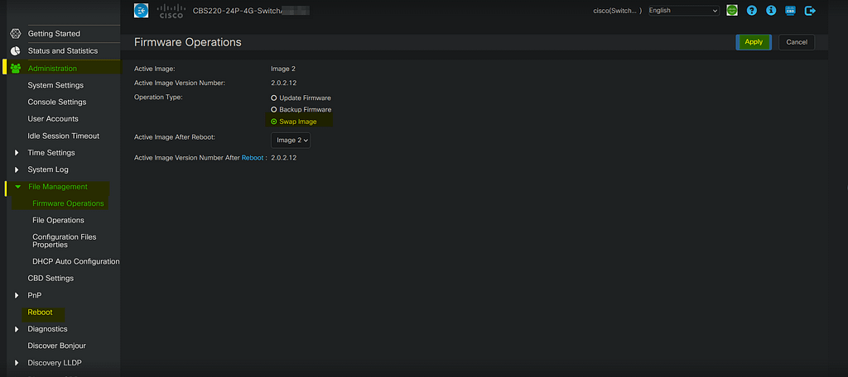Image resolution: width=848 pixels, height=377 pixels.
Task: Open the Help question mark icon
Action: [x=752, y=11]
